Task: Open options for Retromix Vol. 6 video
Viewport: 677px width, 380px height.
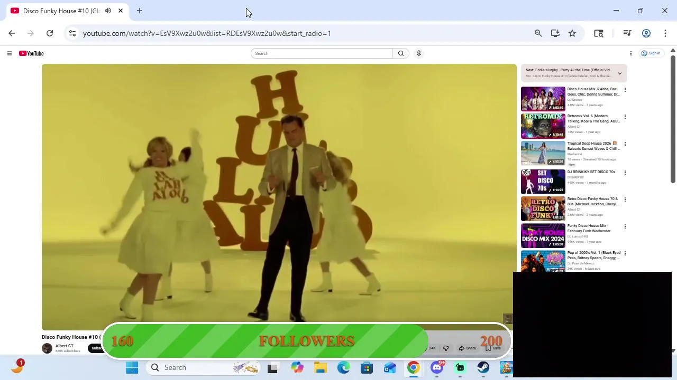Action: pyautogui.click(x=625, y=117)
